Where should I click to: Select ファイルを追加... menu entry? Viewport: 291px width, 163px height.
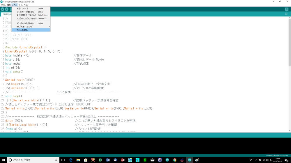pyautogui.click(x=31, y=30)
